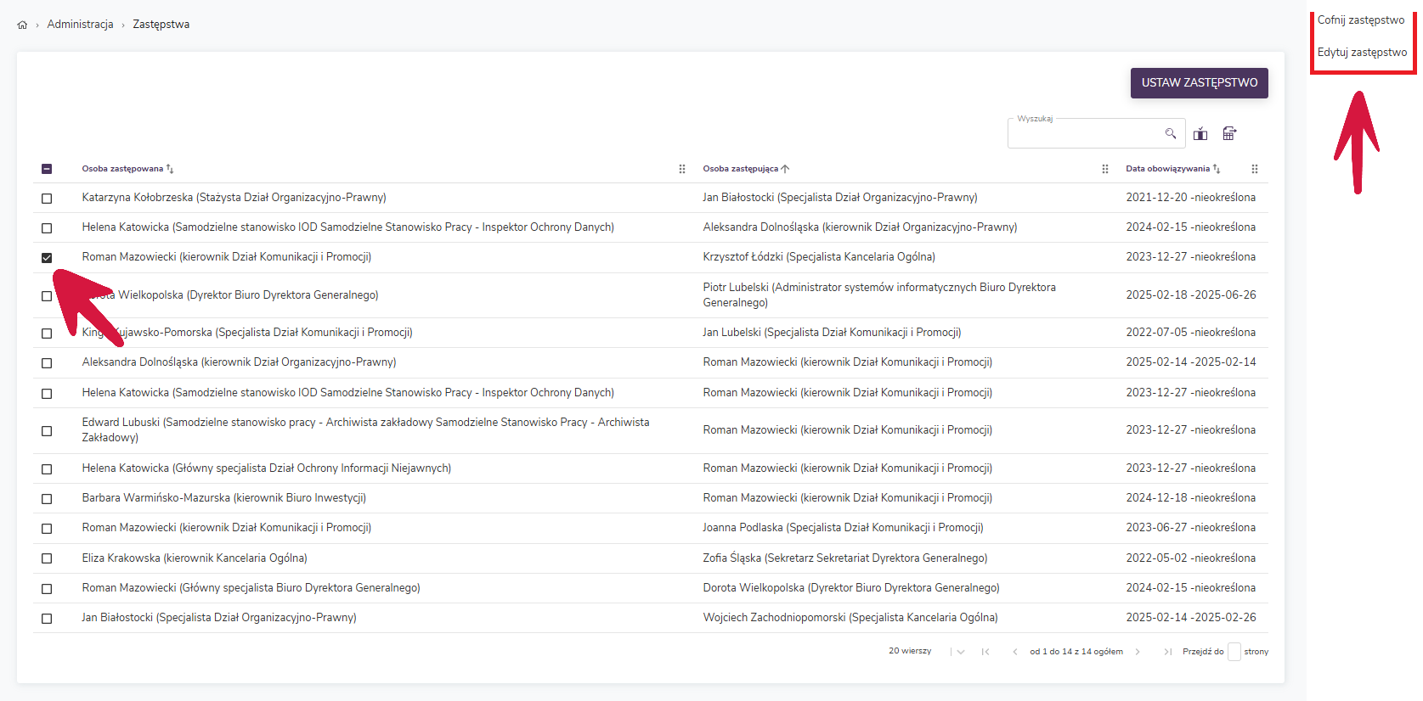Uncheck the Roman Mazowiecki kierownik row checkbox
Image resolution: width=1423 pixels, height=701 pixels.
click(47, 258)
